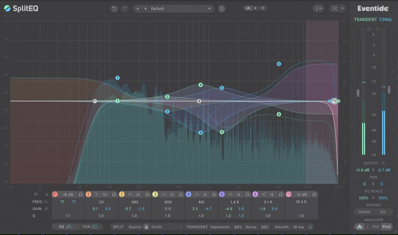Solo the low-pass band headphone icon

(314, 194)
